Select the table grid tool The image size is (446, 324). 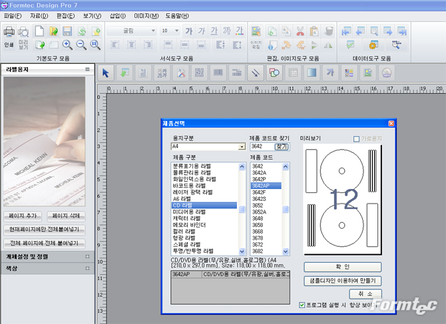tap(293, 73)
